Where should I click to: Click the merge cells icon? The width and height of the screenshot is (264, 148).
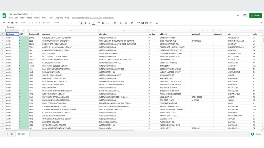(108, 23)
